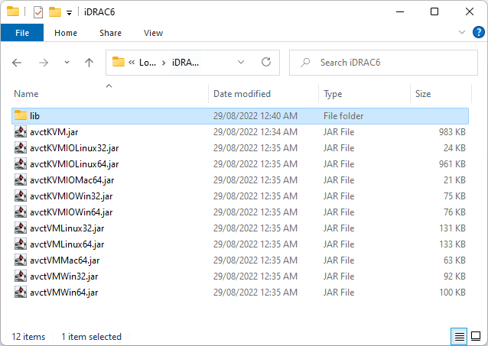Sort files by the Size column
Image resolution: width=488 pixels, height=346 pixels.
(423, 94)
